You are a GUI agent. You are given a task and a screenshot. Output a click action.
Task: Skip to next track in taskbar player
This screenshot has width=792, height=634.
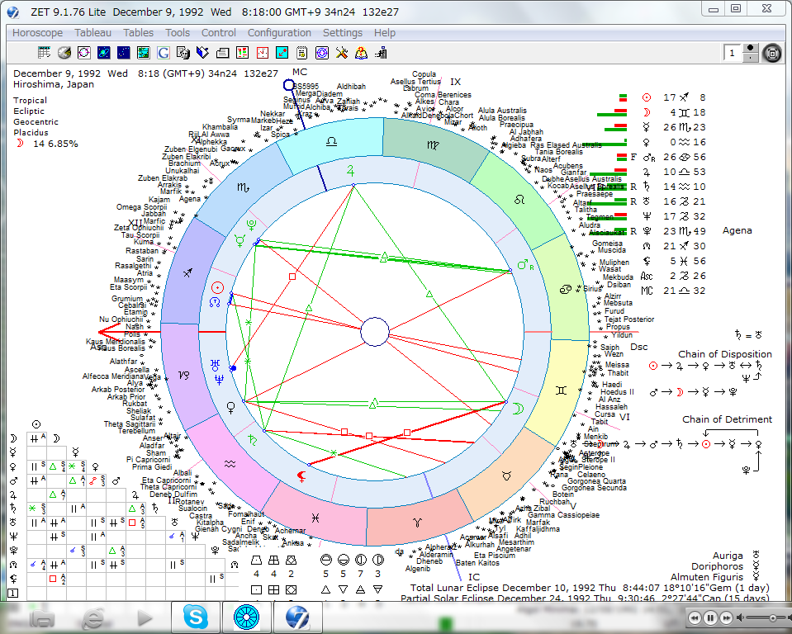726,617
